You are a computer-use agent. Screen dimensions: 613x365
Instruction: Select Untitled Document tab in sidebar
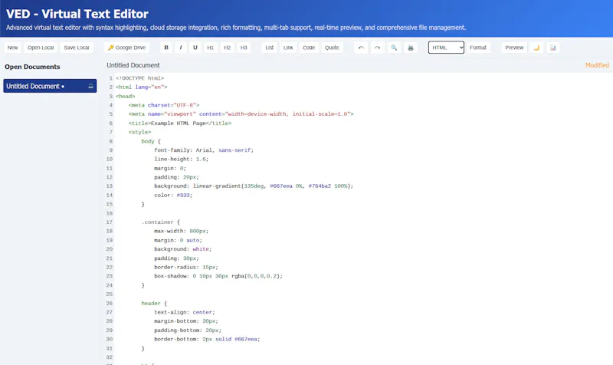point(50,86)
